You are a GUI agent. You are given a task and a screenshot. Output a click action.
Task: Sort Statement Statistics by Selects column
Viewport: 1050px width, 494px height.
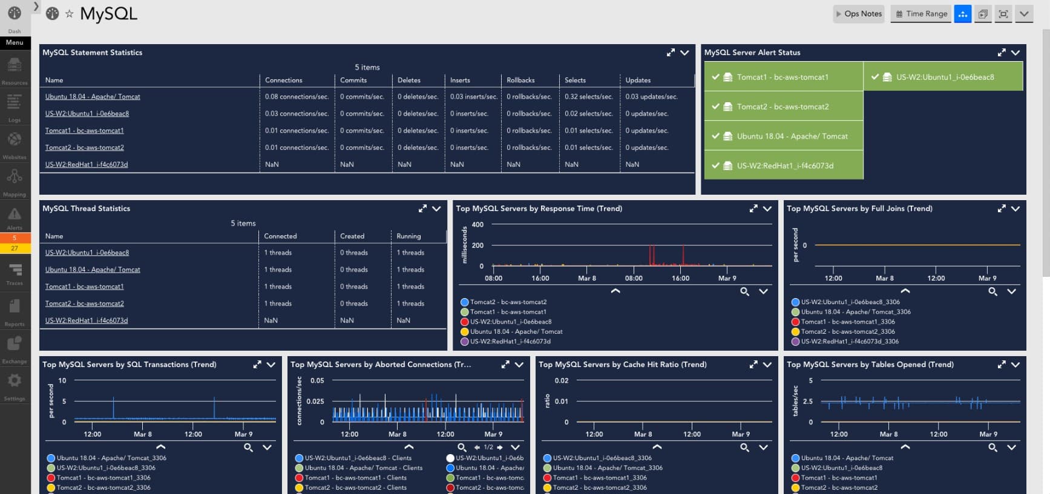tap(575, 80)
